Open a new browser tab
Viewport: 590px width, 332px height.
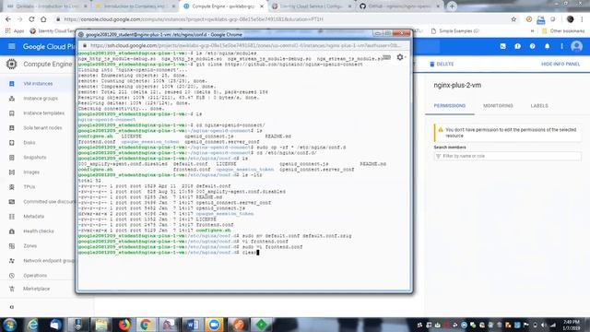452,6
